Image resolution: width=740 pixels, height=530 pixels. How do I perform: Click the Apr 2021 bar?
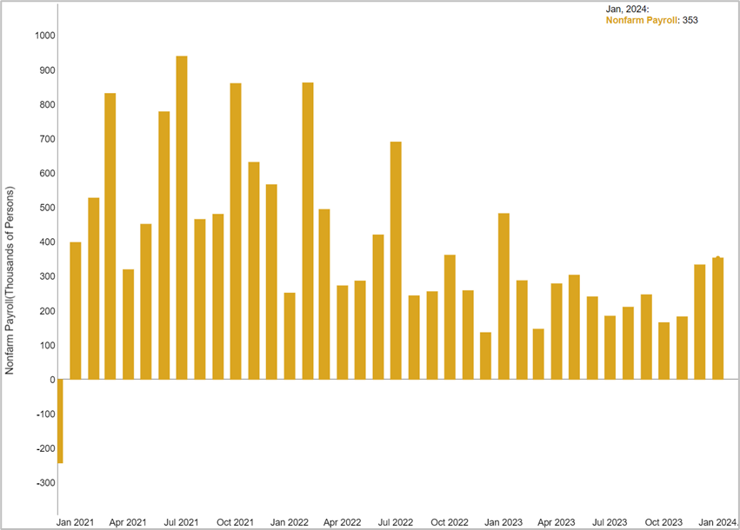pyautogui.click(x=129, y=324)
